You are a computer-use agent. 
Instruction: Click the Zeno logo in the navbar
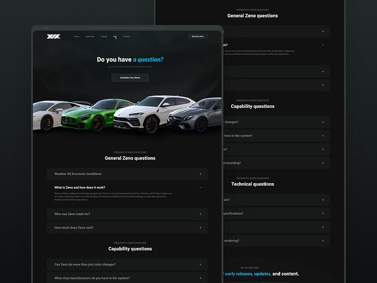53,36
